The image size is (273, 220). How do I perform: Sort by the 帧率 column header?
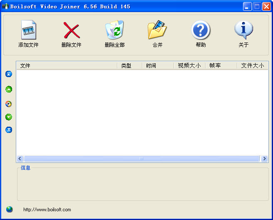(x=221, y=66)
